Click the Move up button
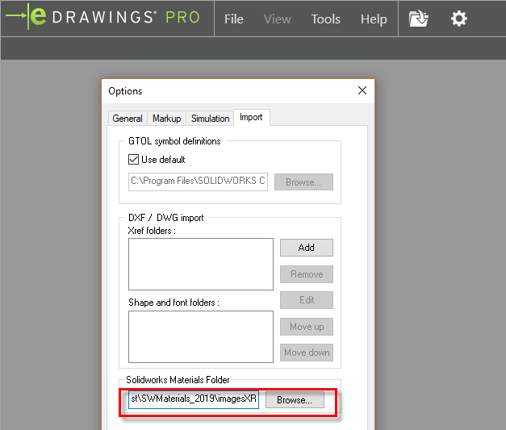Screen dimensions: 506x430 [x=306, y=327]
